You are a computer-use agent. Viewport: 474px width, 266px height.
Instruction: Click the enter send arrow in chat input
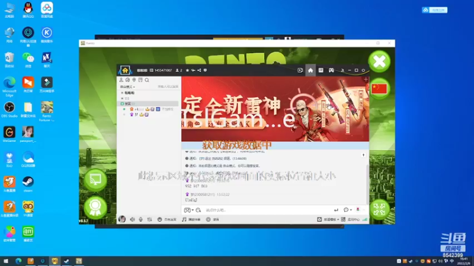[x=336, y=210]
